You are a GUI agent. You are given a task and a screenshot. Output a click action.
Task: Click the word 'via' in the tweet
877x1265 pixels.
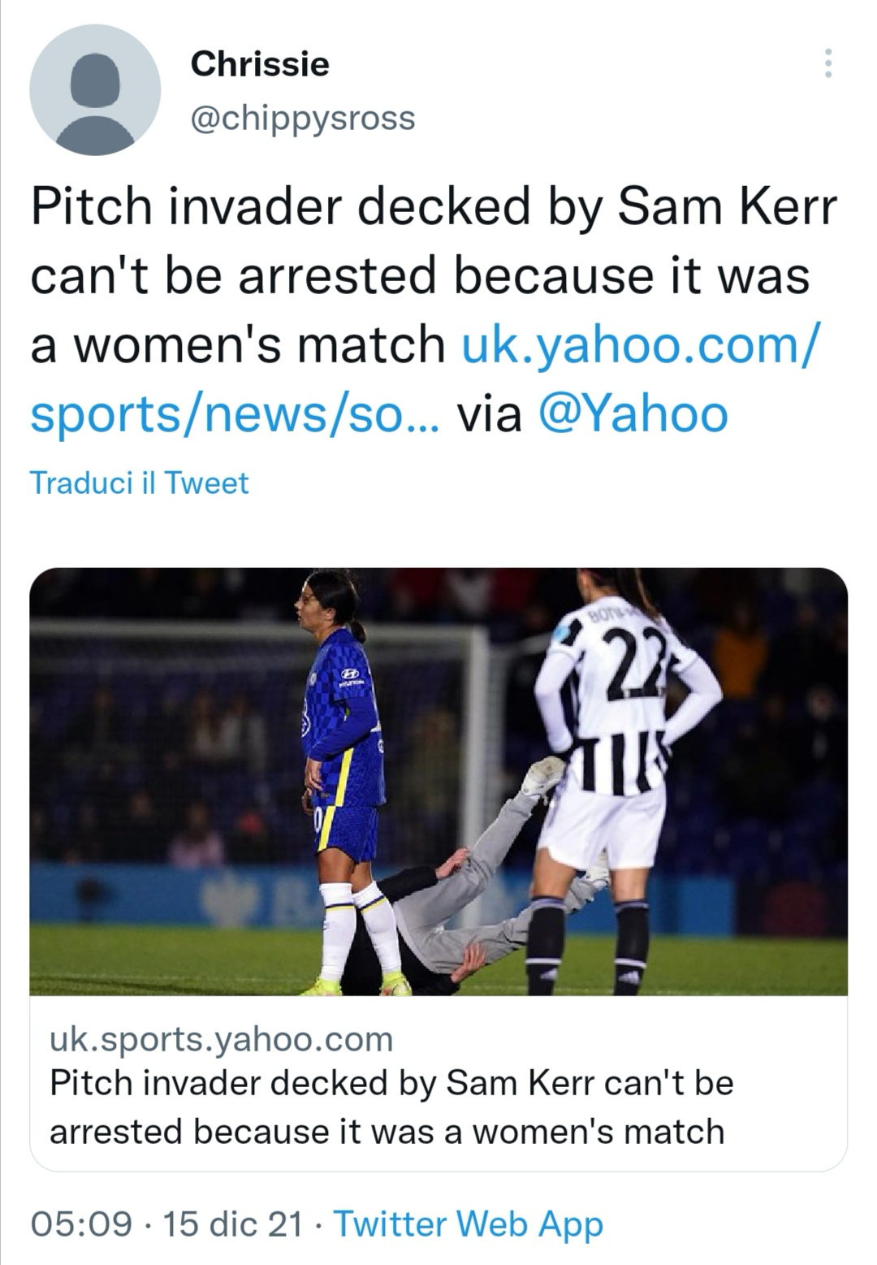click(x=490, y=414)
